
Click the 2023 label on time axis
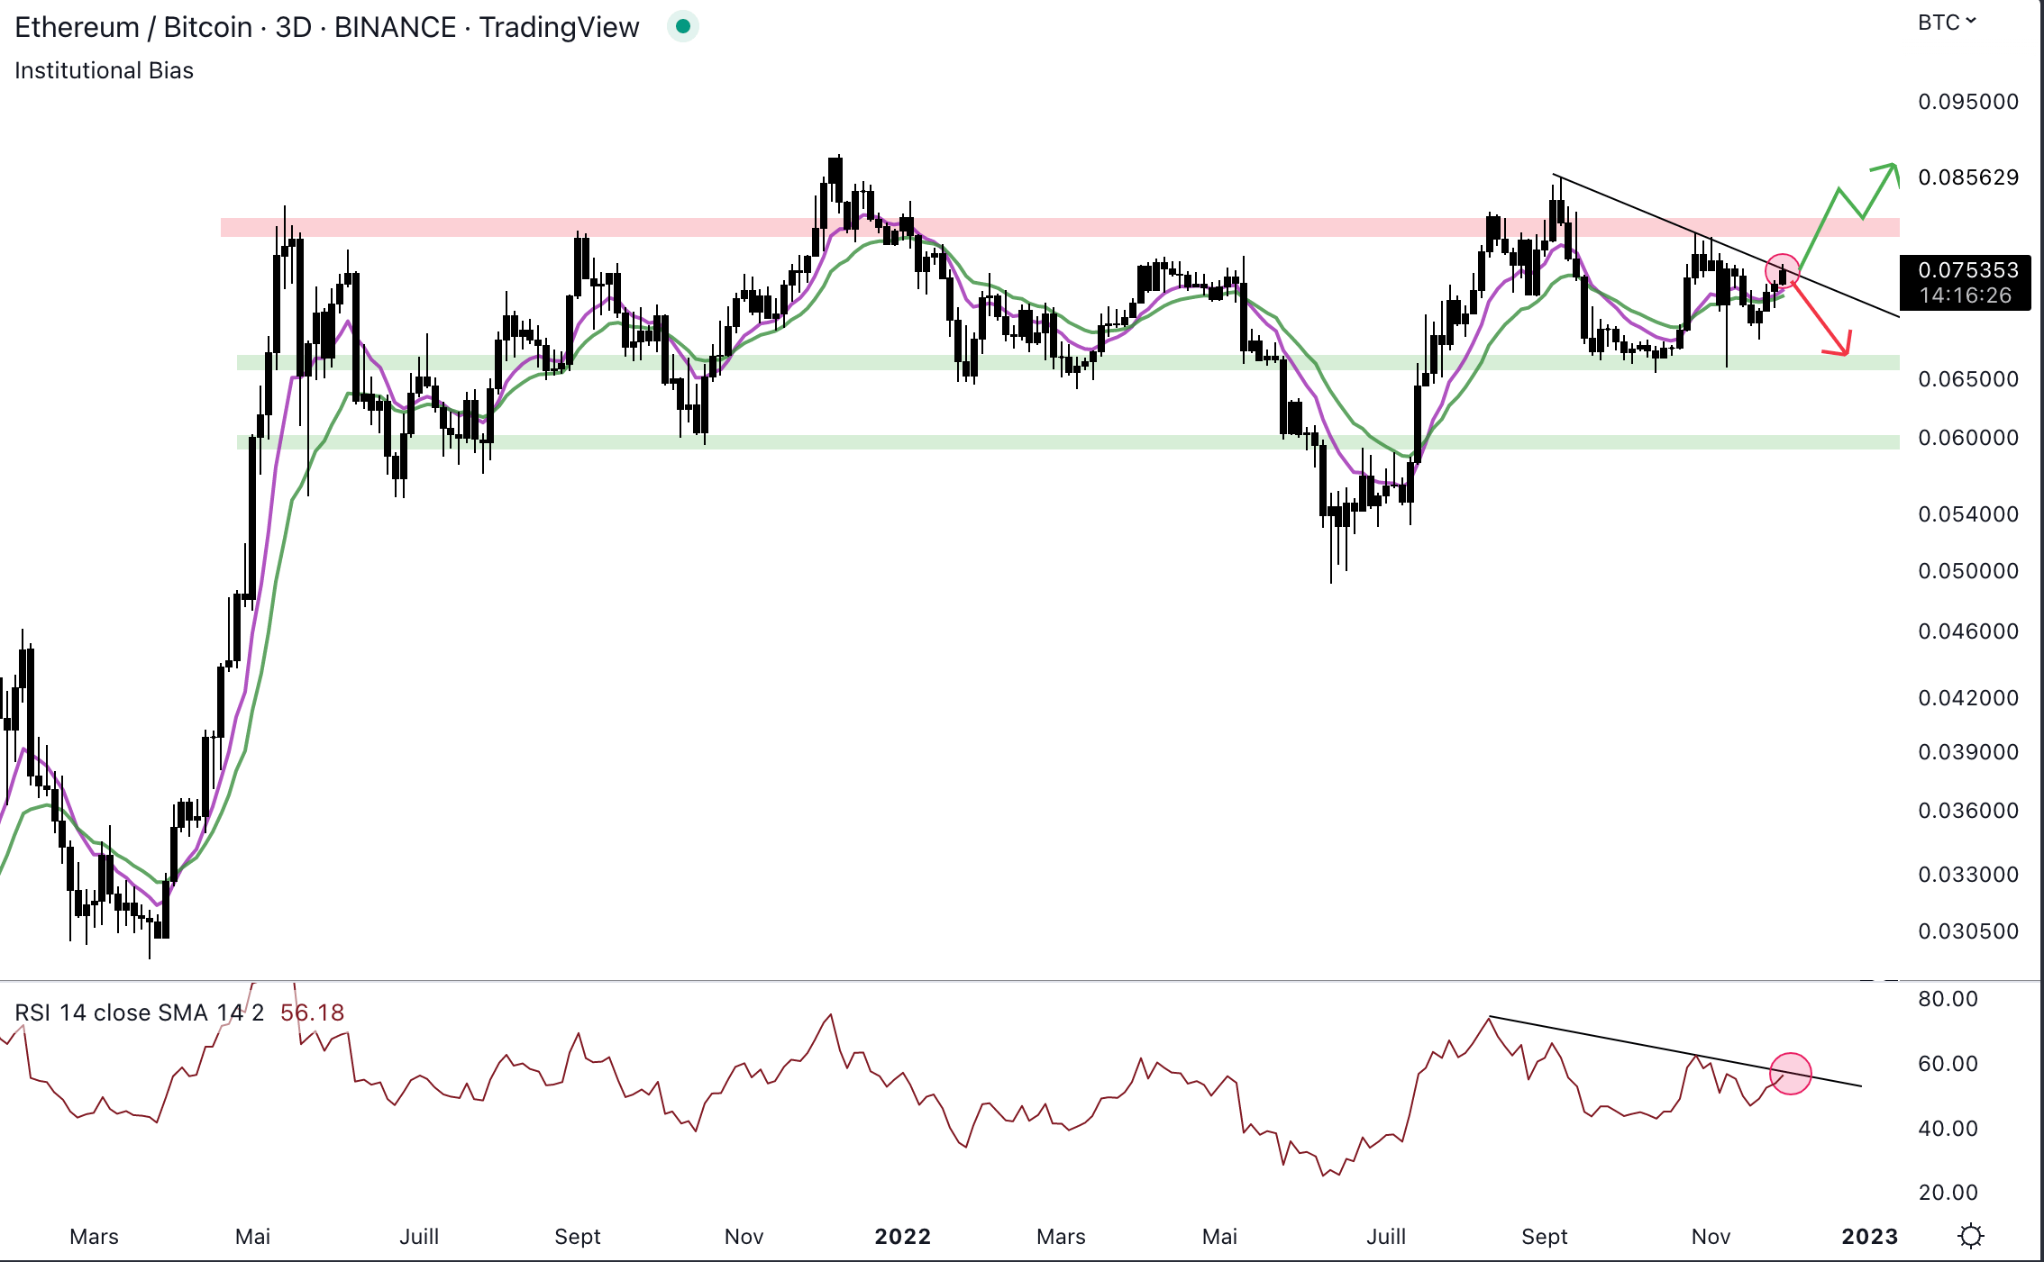[x=1869, y=1236]
